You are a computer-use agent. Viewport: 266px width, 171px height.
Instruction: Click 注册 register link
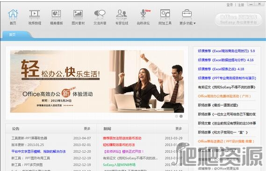pos(241,5)
